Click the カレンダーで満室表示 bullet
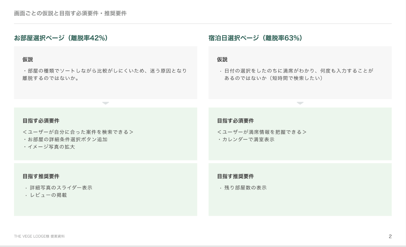 coord(246,140)
